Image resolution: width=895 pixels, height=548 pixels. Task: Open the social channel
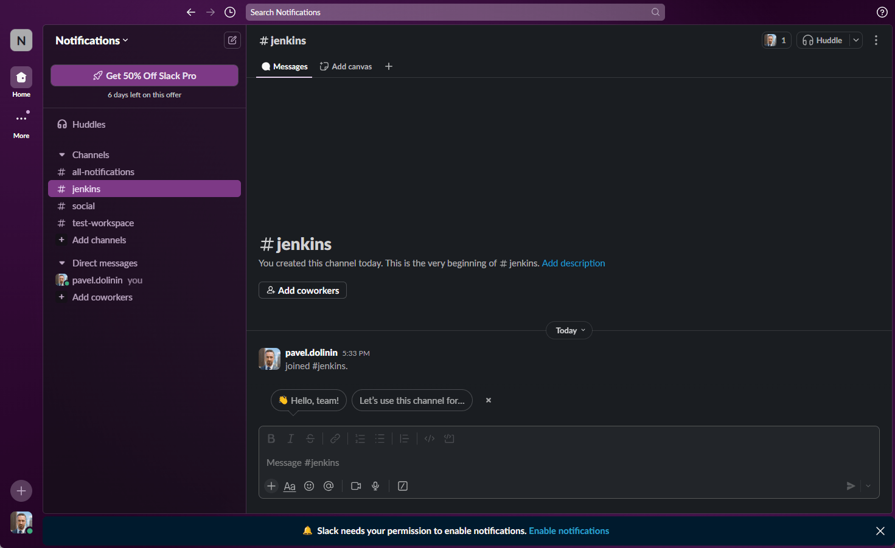click(83, 206)
